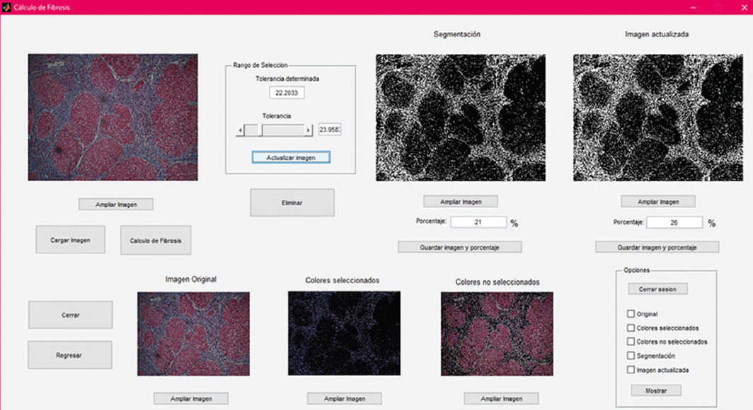
Task: Check the Colores seleccionados option
Action: (631, 328)
